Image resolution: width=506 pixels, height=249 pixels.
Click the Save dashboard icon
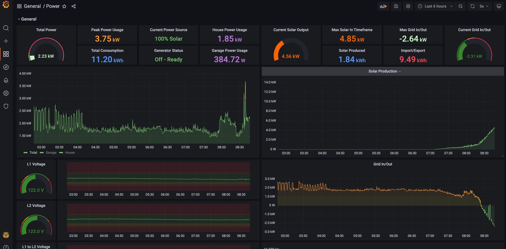[396, 6]
